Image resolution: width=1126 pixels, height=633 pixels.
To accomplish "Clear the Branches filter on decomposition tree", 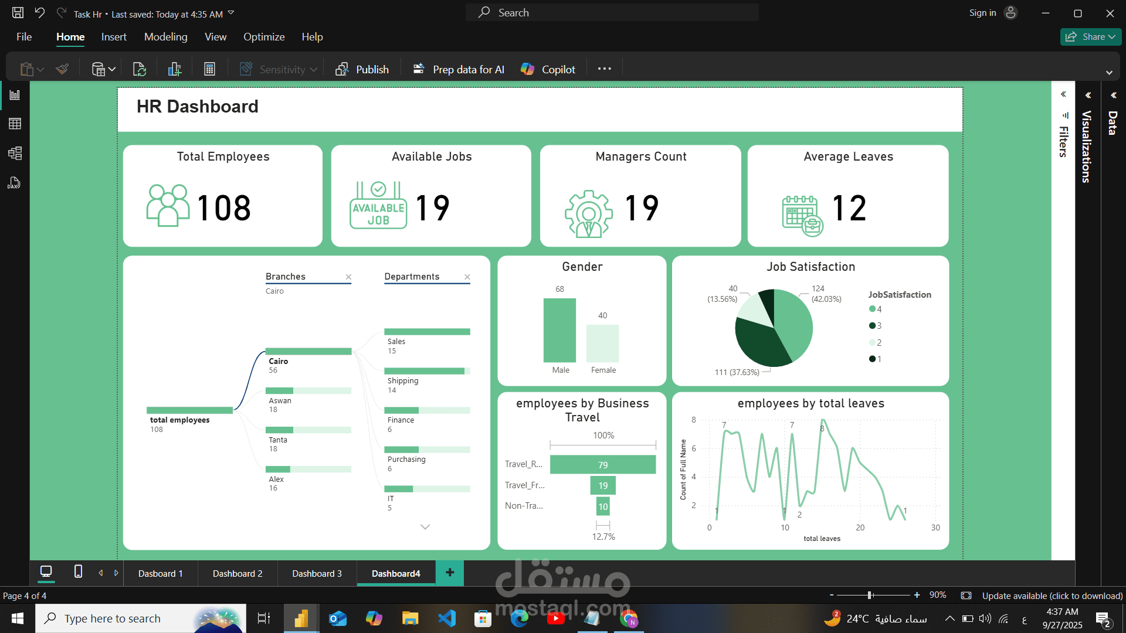I will [348, 277].
